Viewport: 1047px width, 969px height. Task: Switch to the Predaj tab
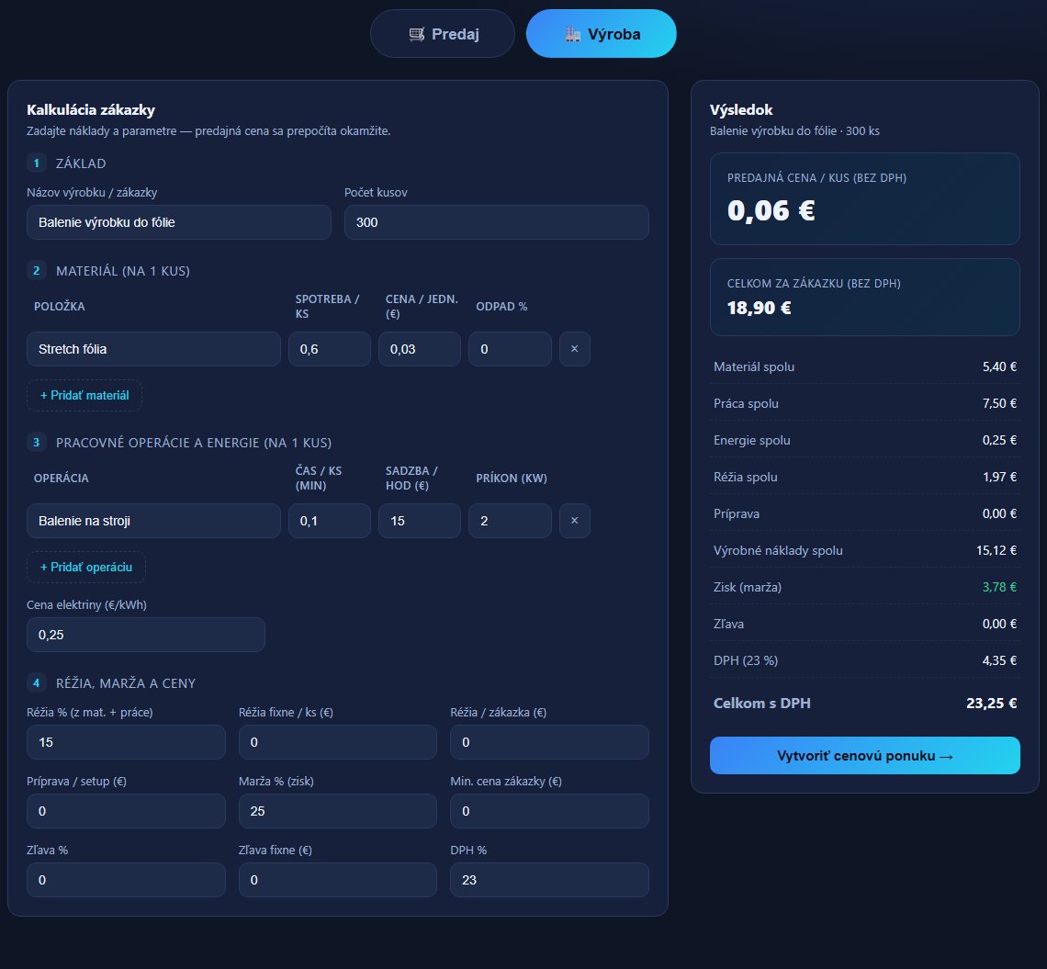[x=443, y=33]
